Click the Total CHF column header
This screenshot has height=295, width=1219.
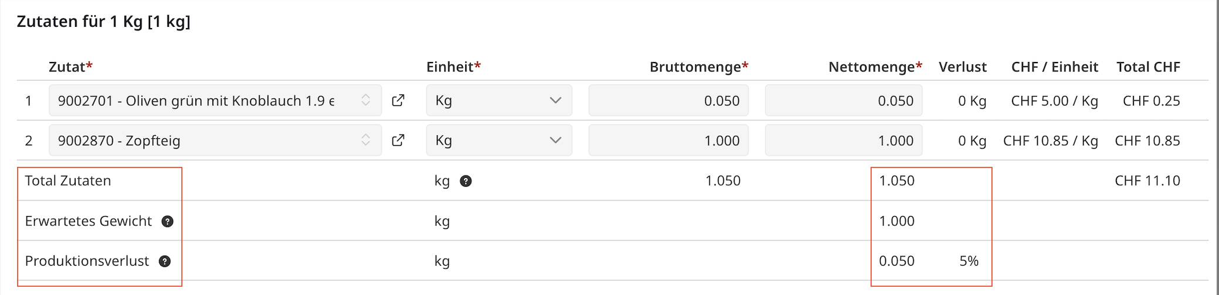(x=1148, y=67)
